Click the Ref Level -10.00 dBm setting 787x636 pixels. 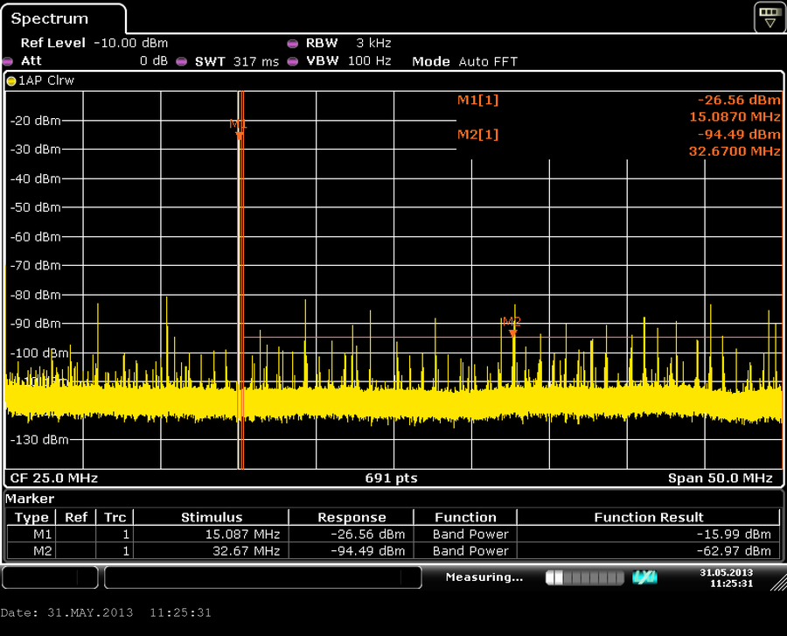pos(94,43)
